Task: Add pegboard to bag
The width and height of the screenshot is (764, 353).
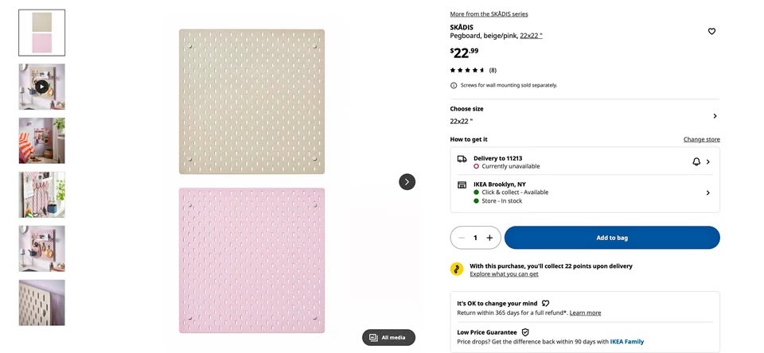Action: point(612,238)
